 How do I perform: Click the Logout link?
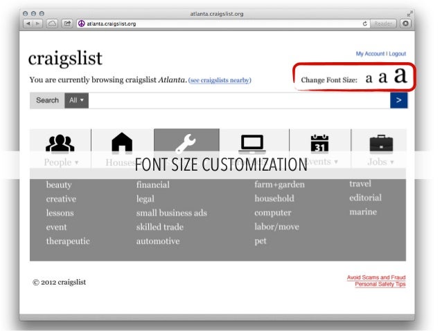pyautogui.click(x=398, y=54)
